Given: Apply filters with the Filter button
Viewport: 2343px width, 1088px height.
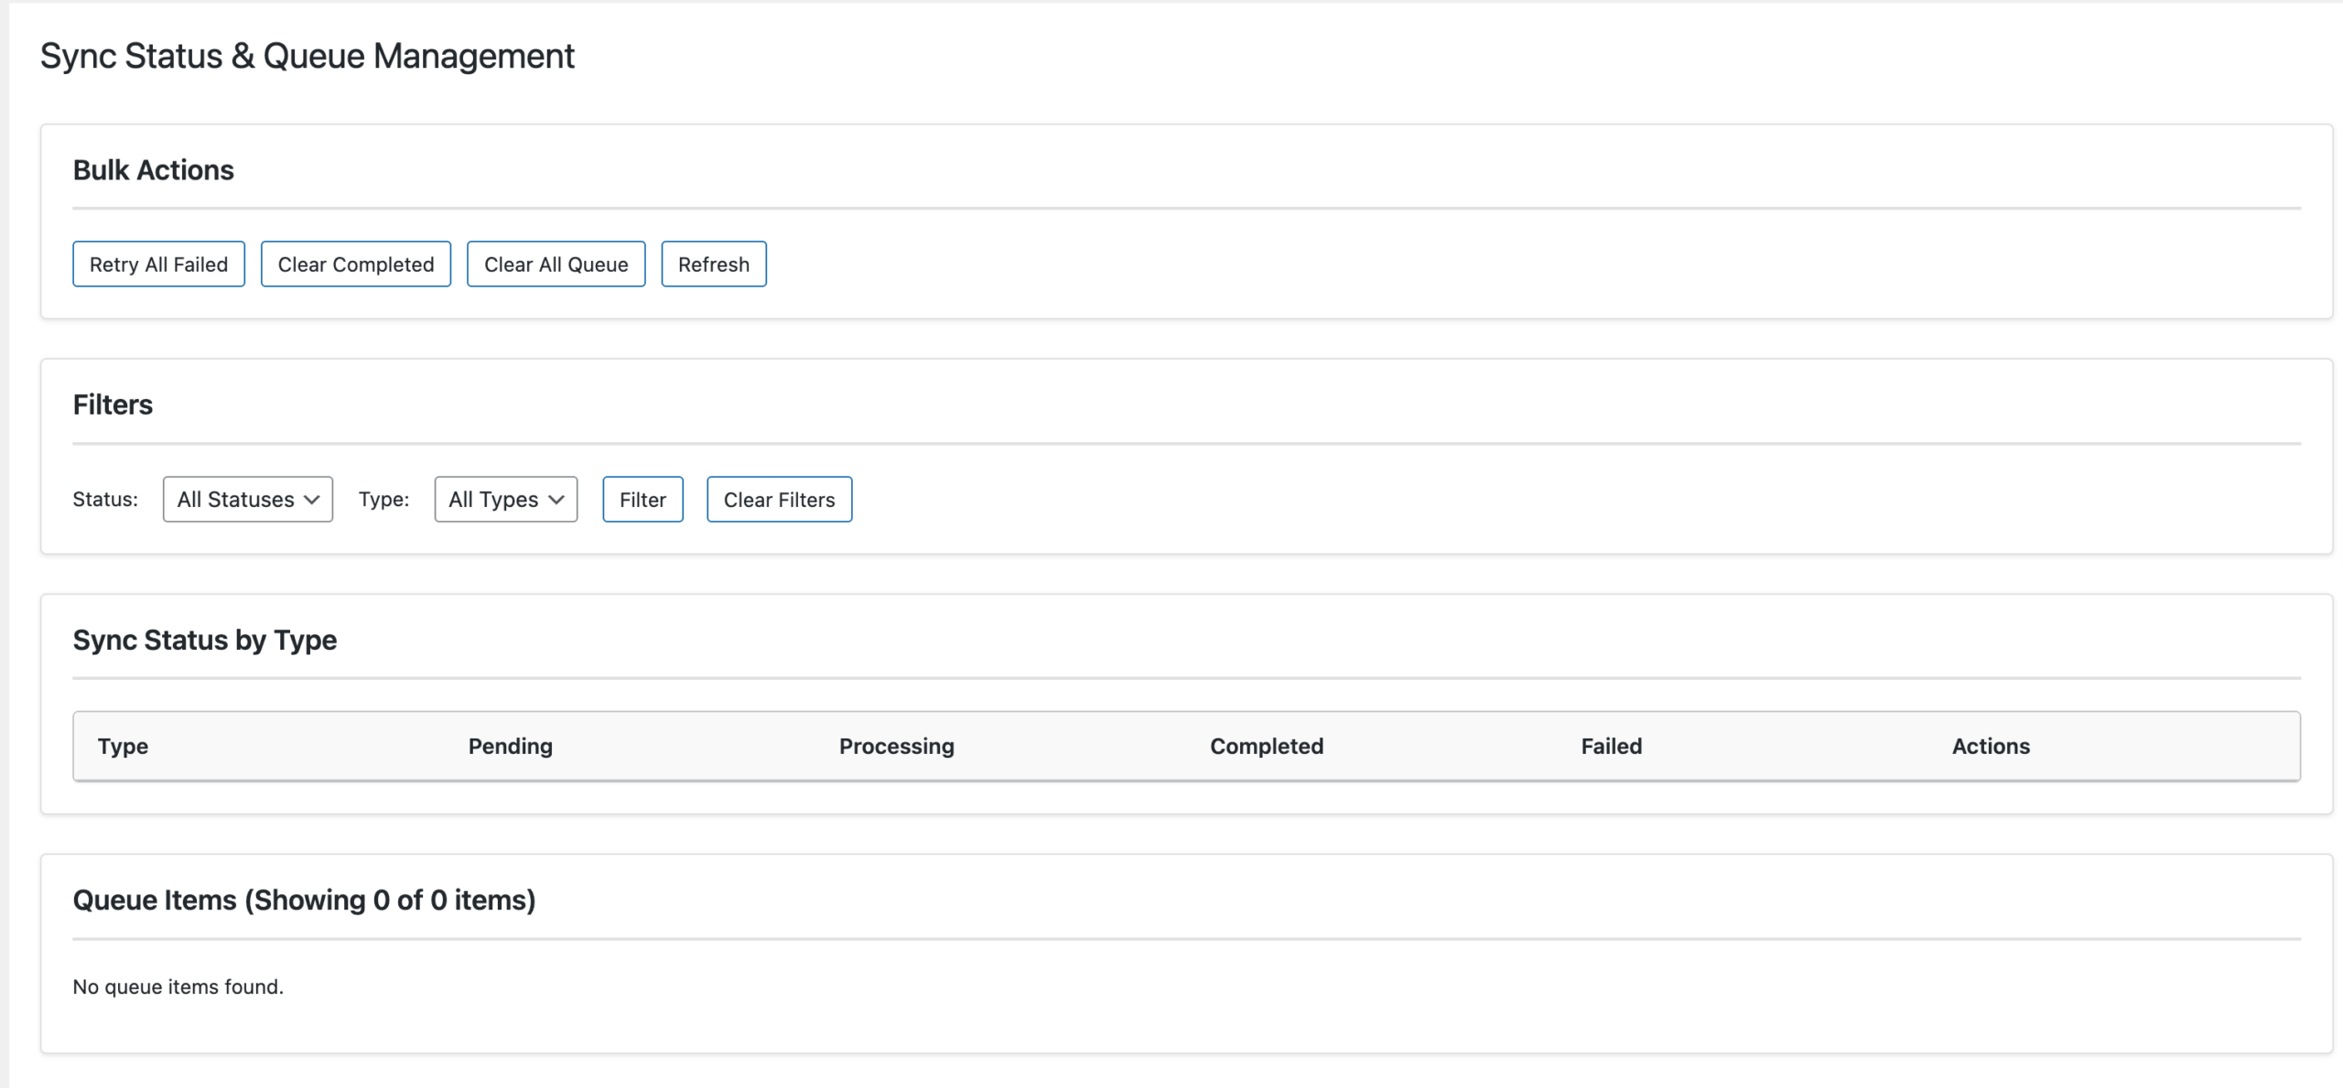Looking at the screenshot, I should (x=642, y=500).
